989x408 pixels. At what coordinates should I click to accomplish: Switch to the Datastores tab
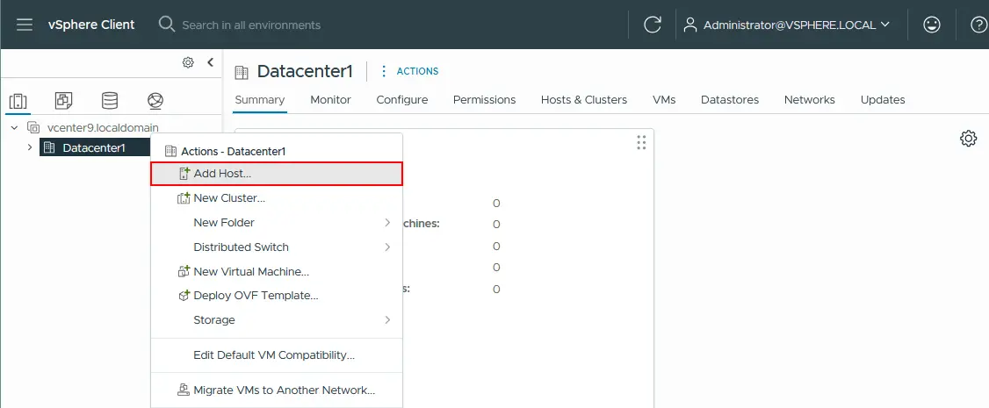730,99
